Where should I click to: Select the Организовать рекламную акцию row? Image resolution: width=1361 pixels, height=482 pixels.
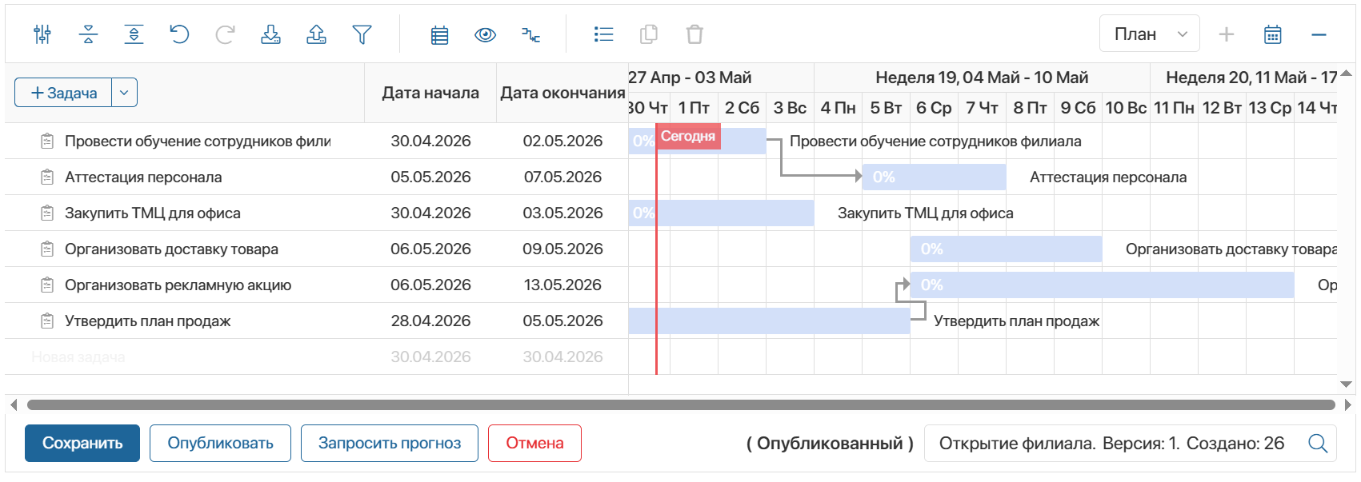pos(317,285)
